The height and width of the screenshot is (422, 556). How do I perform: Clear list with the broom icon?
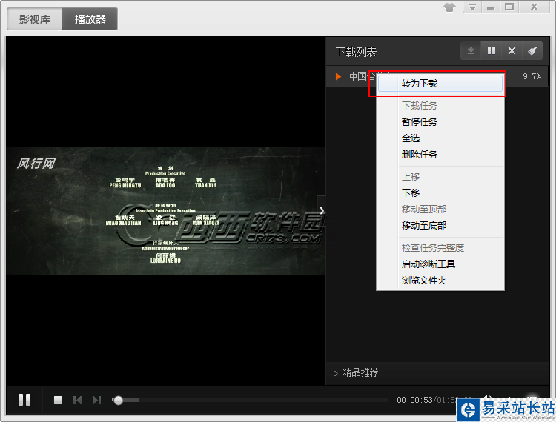[x=532, y=51]
